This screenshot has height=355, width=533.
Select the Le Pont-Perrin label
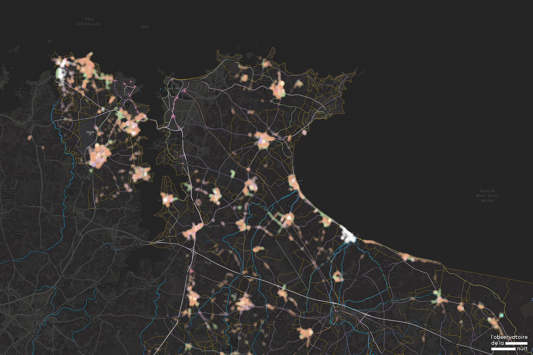pos(290,351)
